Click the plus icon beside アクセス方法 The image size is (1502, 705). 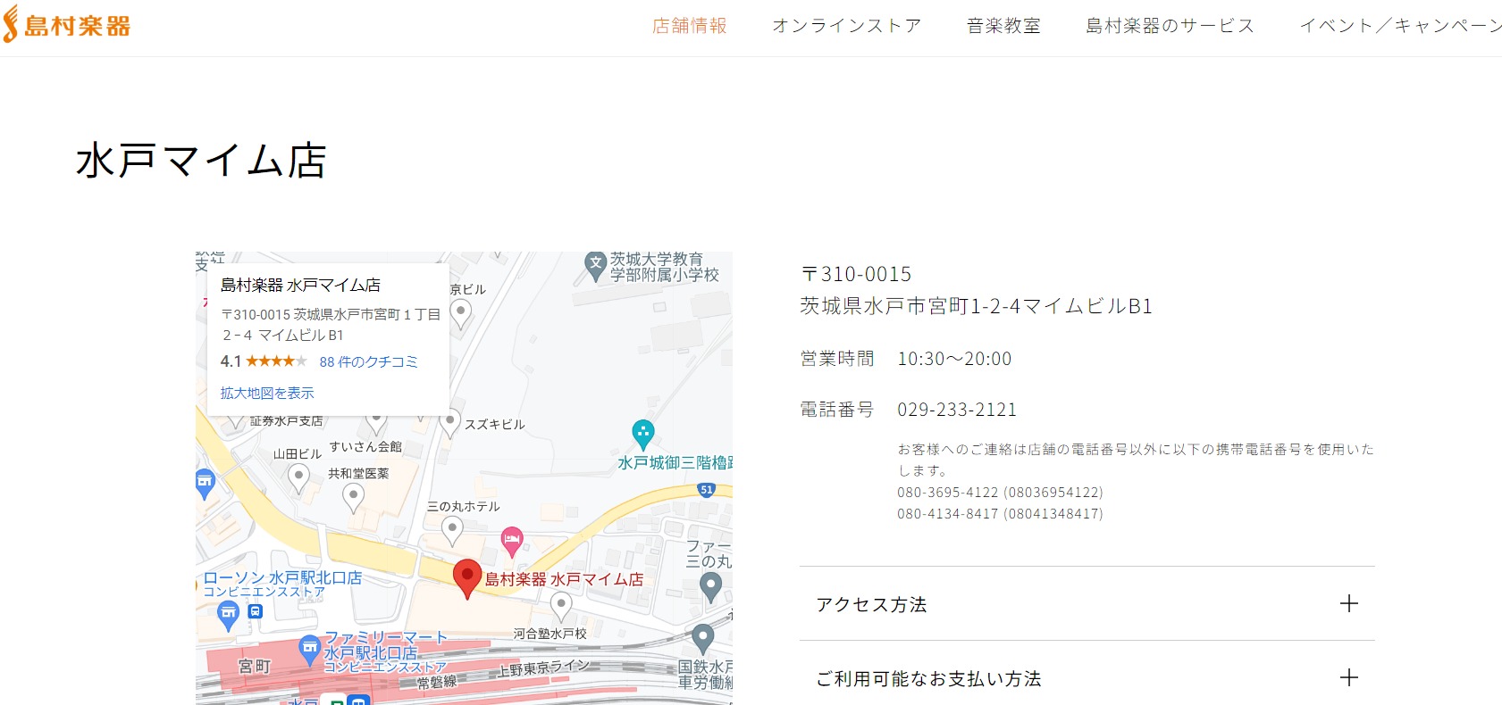[1349, 604]
